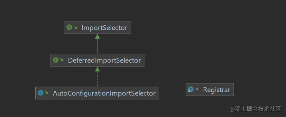
Task: Click the dashed arrowhead below DeferredImportSelector
Action: (x=97, y=69)
